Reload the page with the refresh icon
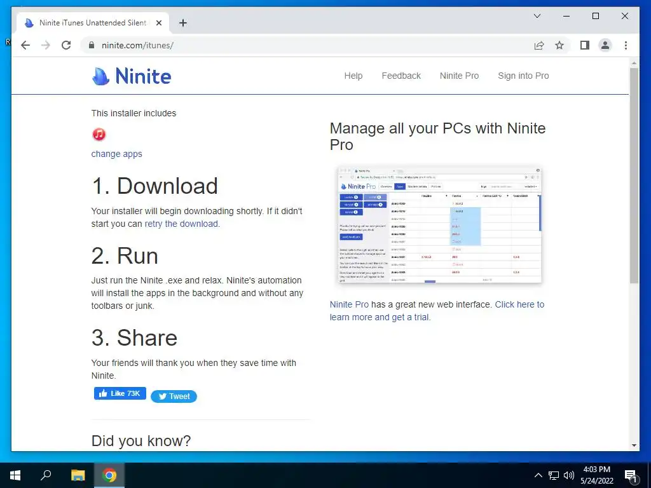This screenshot has width=651, height=488. [x=66, y=45]
